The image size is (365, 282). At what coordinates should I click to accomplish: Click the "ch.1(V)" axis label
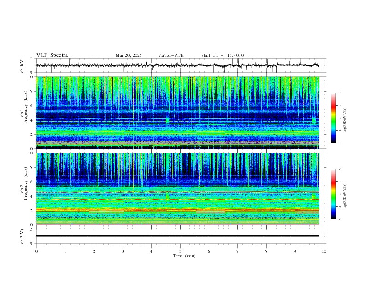pos(22,65)
